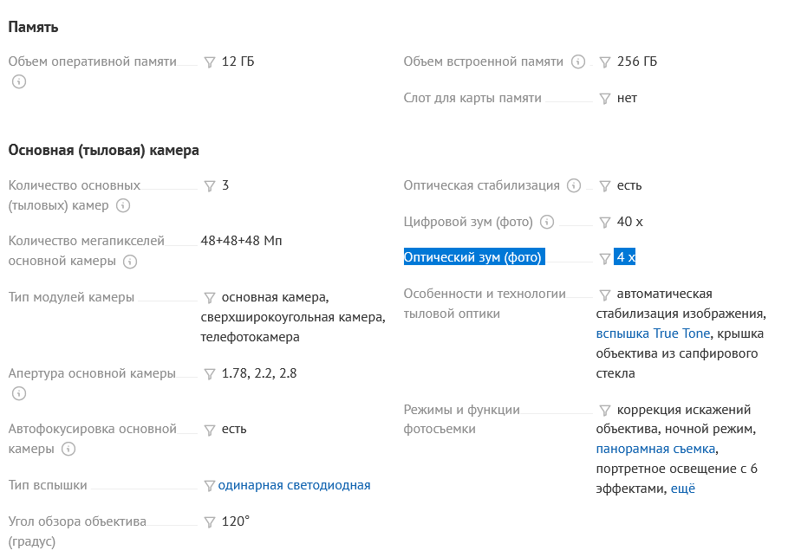
Task: Filter by memory card slot value нет
Action: click(x=605, y=99)
